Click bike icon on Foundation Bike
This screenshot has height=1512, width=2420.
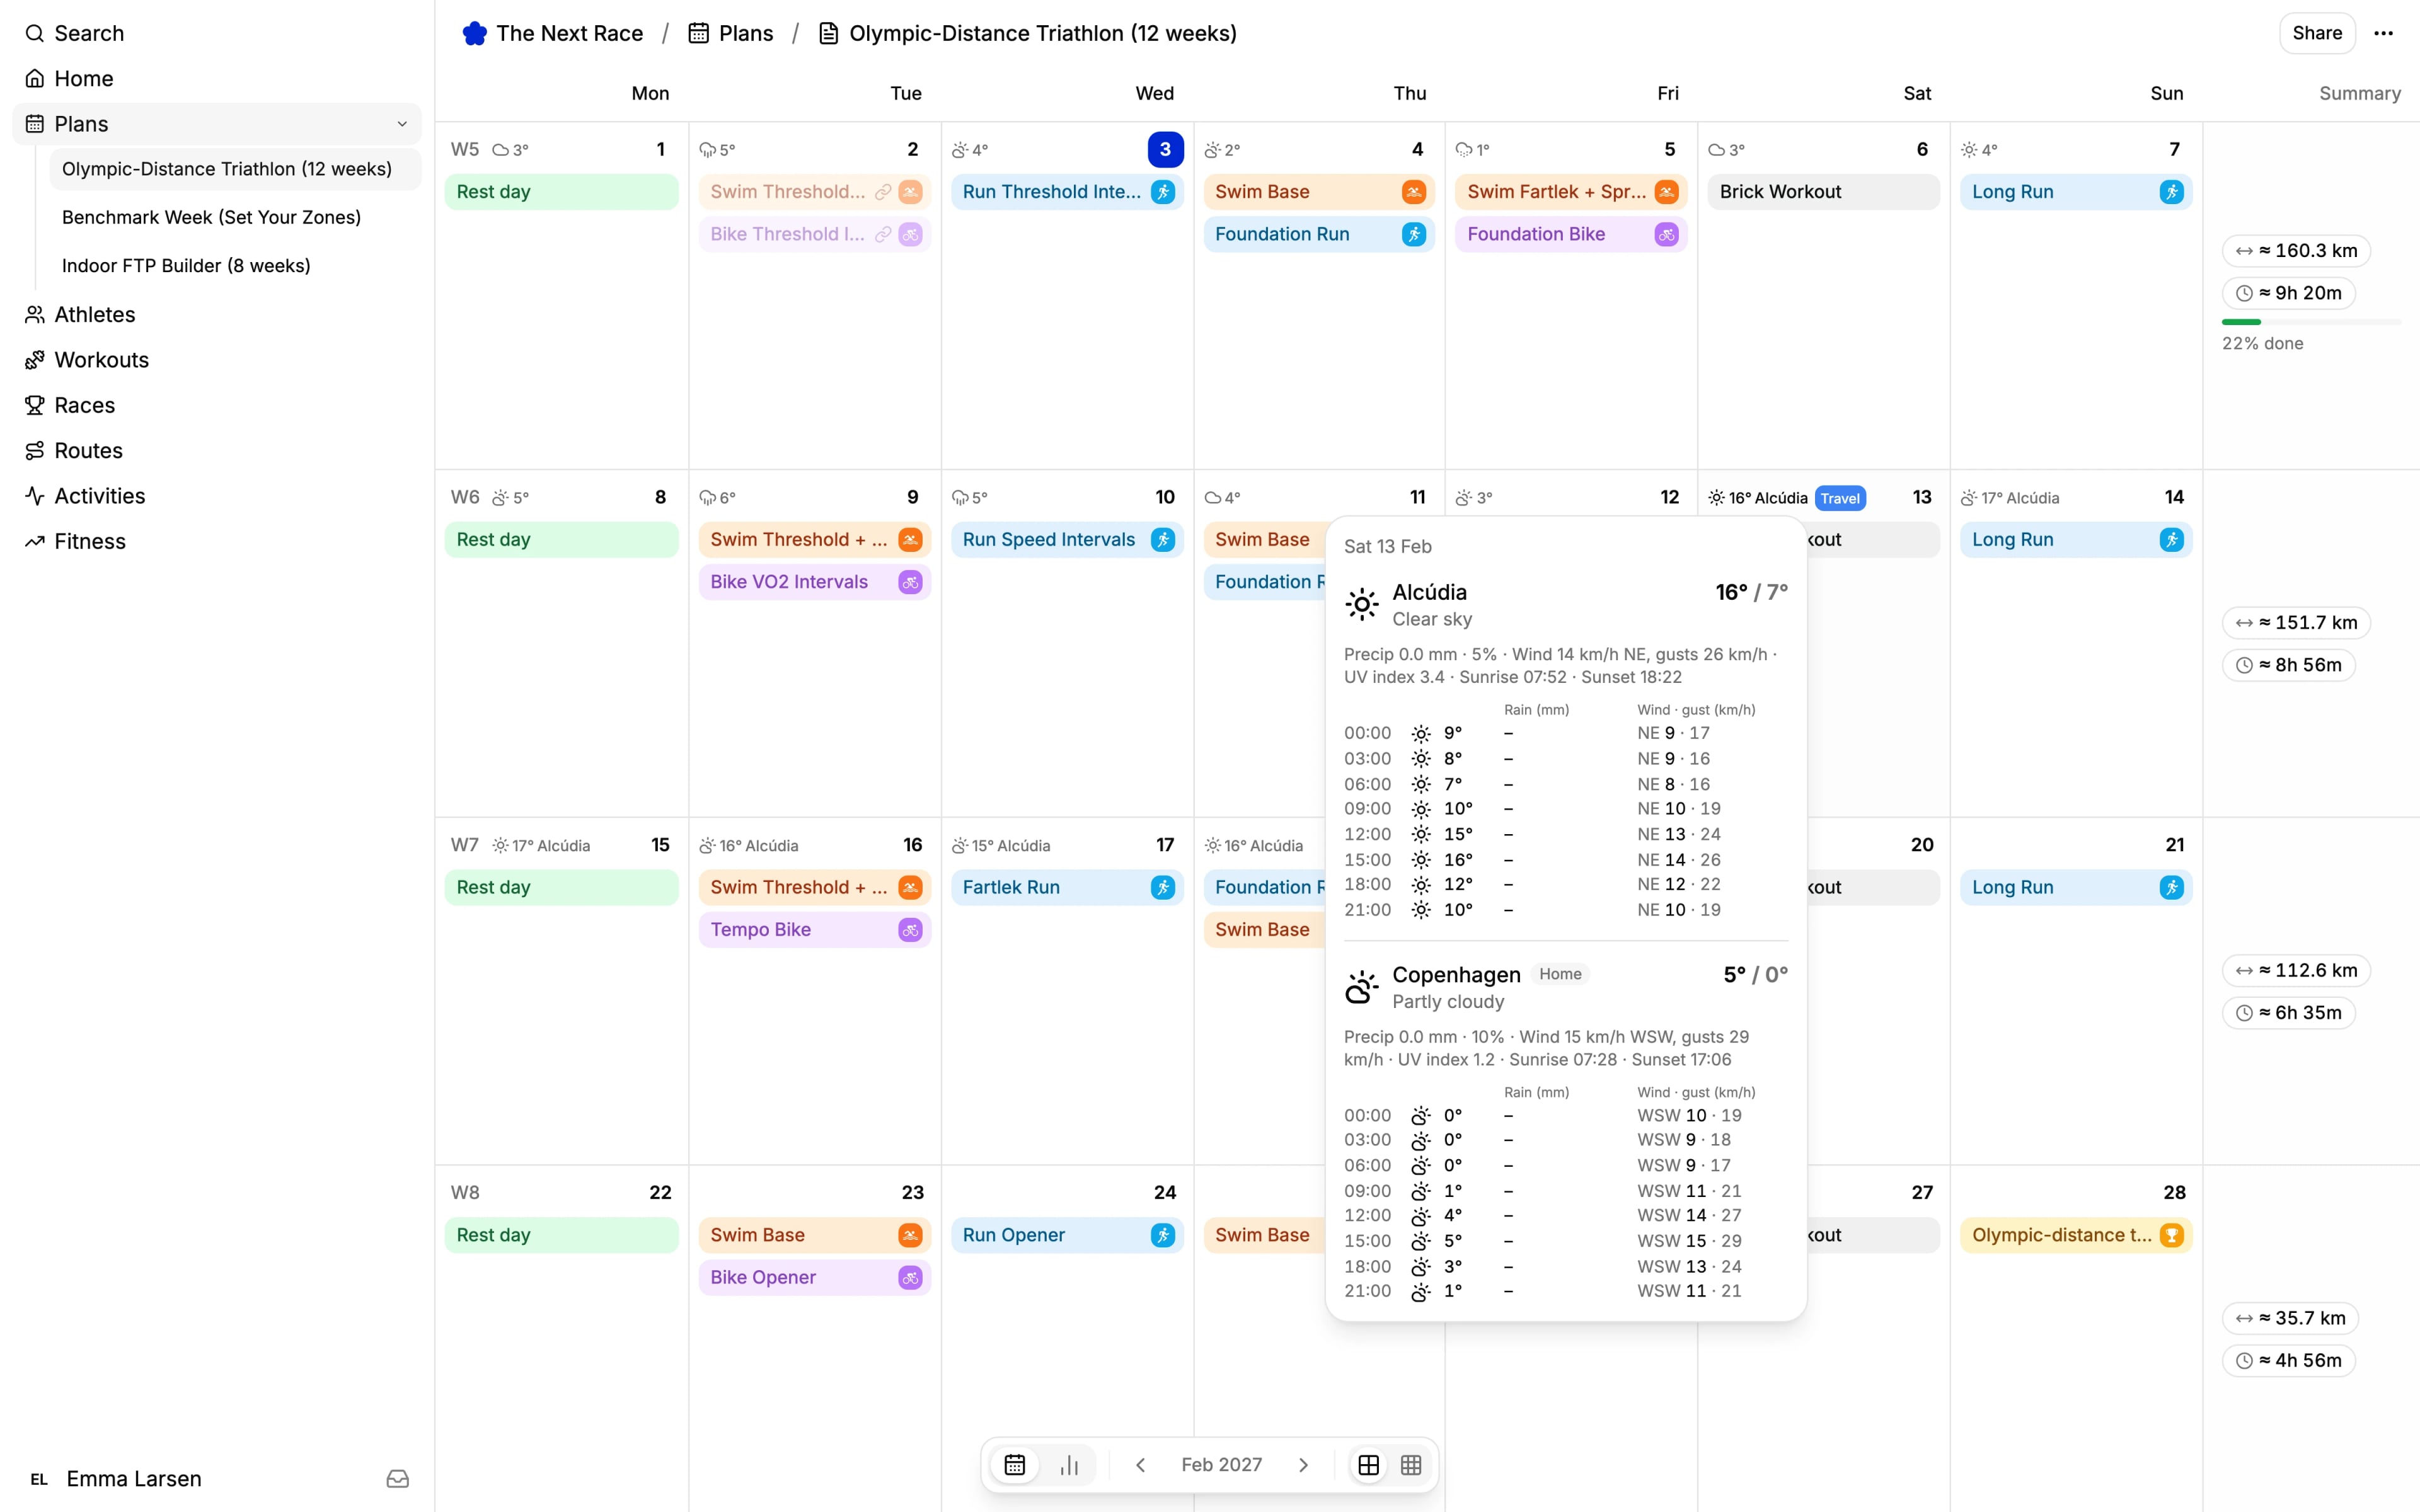click(1666, 234)
